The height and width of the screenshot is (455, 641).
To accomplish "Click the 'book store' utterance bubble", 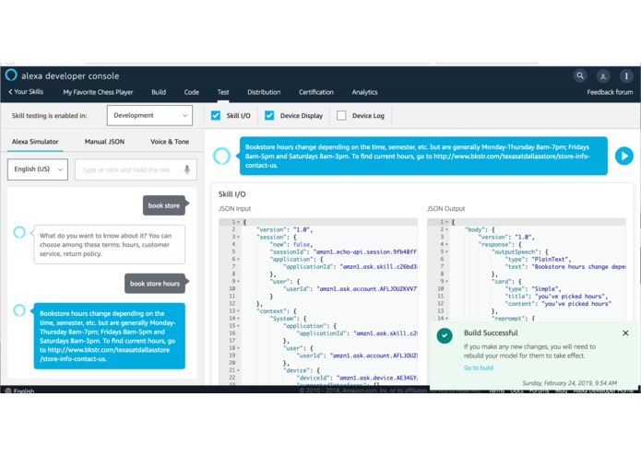I will coord(164,205).
